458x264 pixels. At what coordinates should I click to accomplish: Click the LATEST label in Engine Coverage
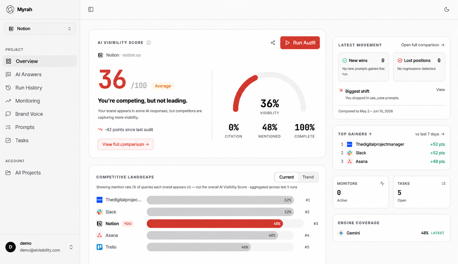[437, 233]
